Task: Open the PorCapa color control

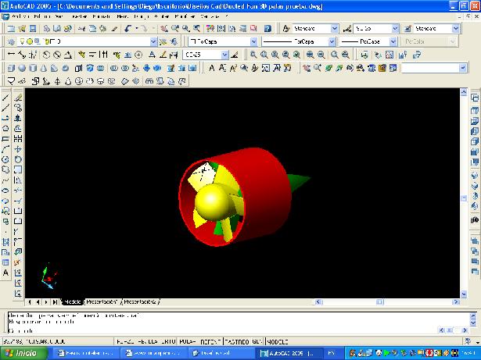Action: click(223, 41)
